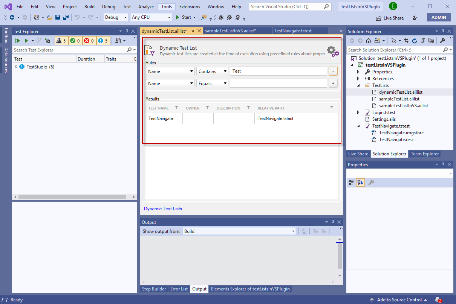Open first rule's Name field dropdown
The height and width of the screenshot is (304, 456).
170,71
